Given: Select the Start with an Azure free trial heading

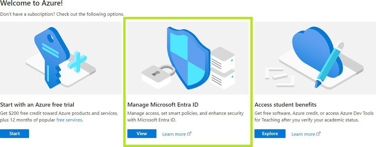Looking at the screenshot, I should tap(37, 105).
